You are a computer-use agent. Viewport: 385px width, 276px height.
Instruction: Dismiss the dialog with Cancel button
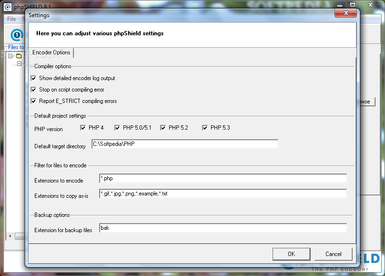334,254
